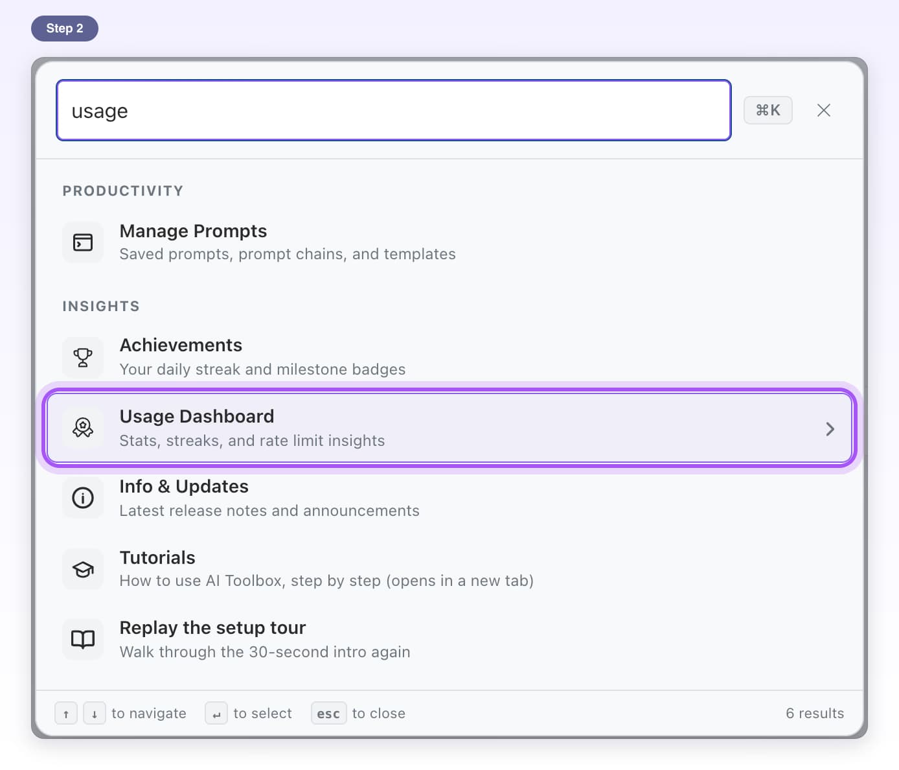Click the Info & Updates info icon
The width and height of the screenshot is (899, 770).
(x=83, y=498)
